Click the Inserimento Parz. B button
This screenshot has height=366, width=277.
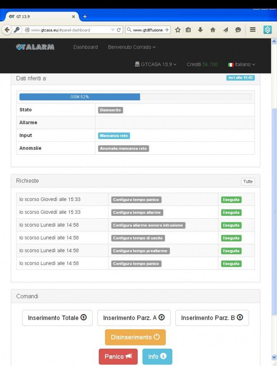tap(212, 318)
